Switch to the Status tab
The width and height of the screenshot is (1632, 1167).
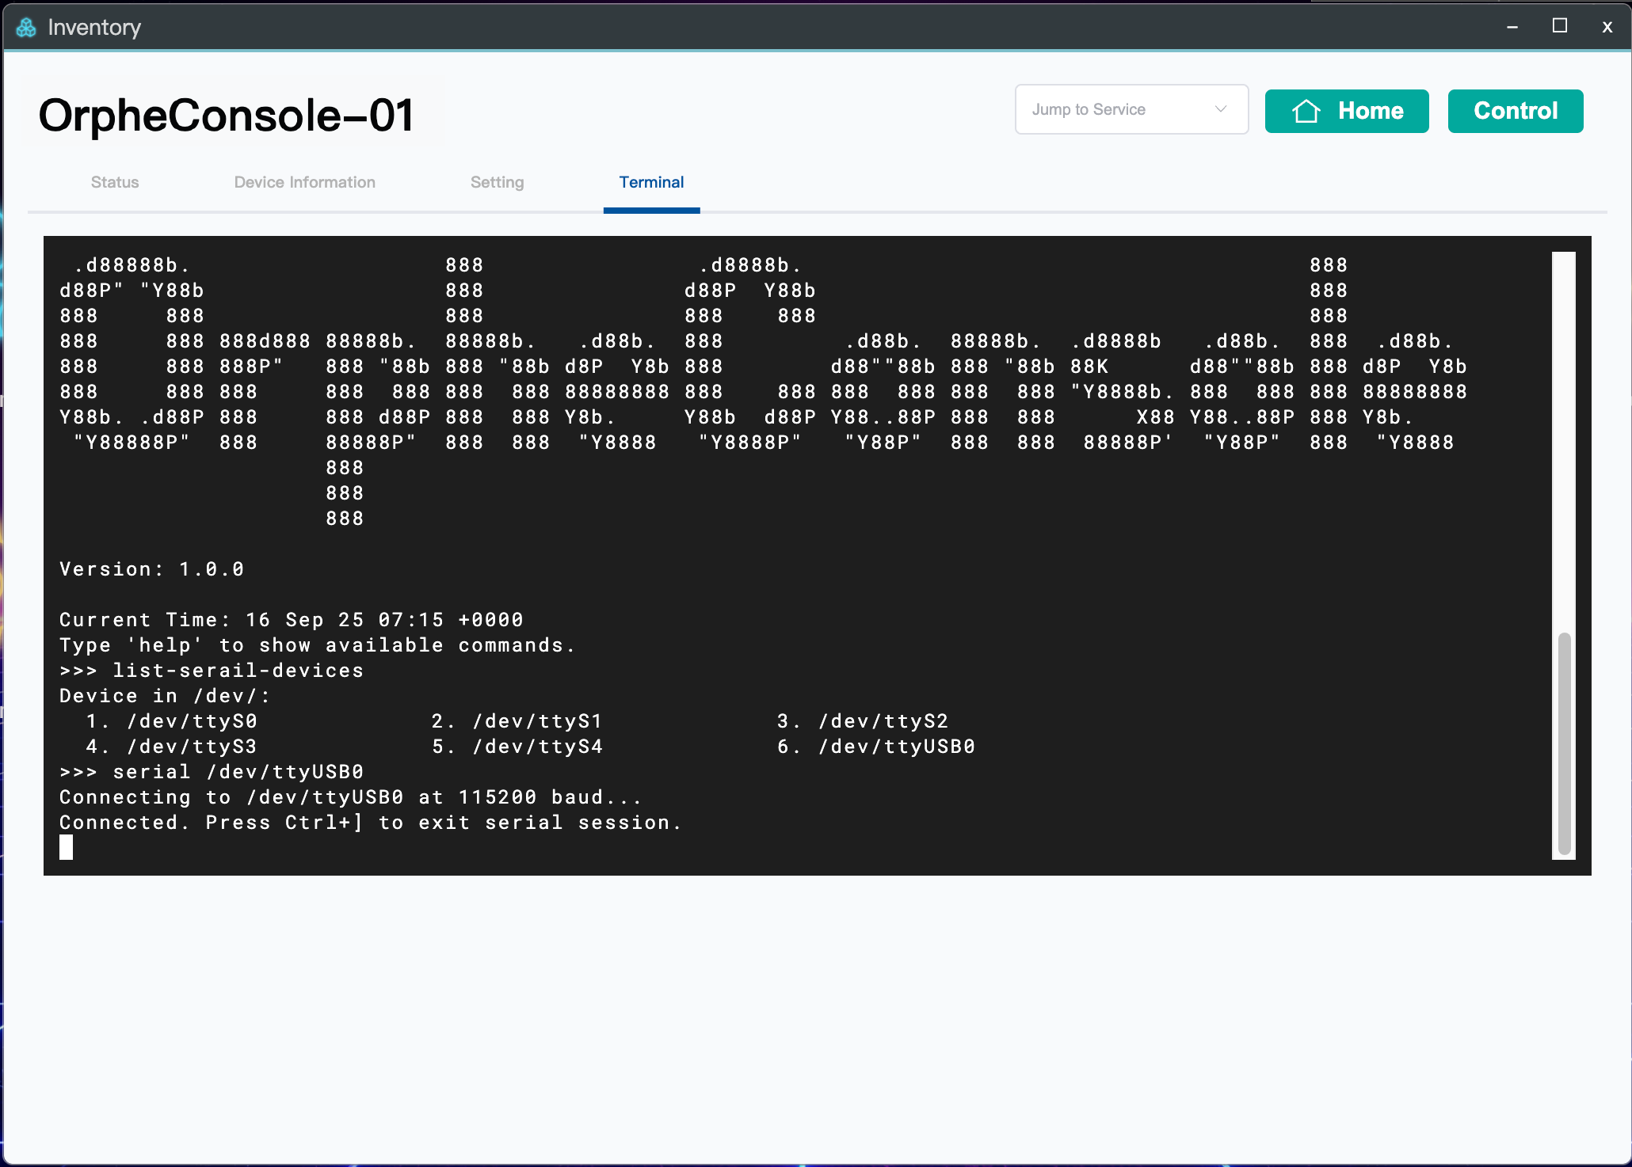[115, 182]
